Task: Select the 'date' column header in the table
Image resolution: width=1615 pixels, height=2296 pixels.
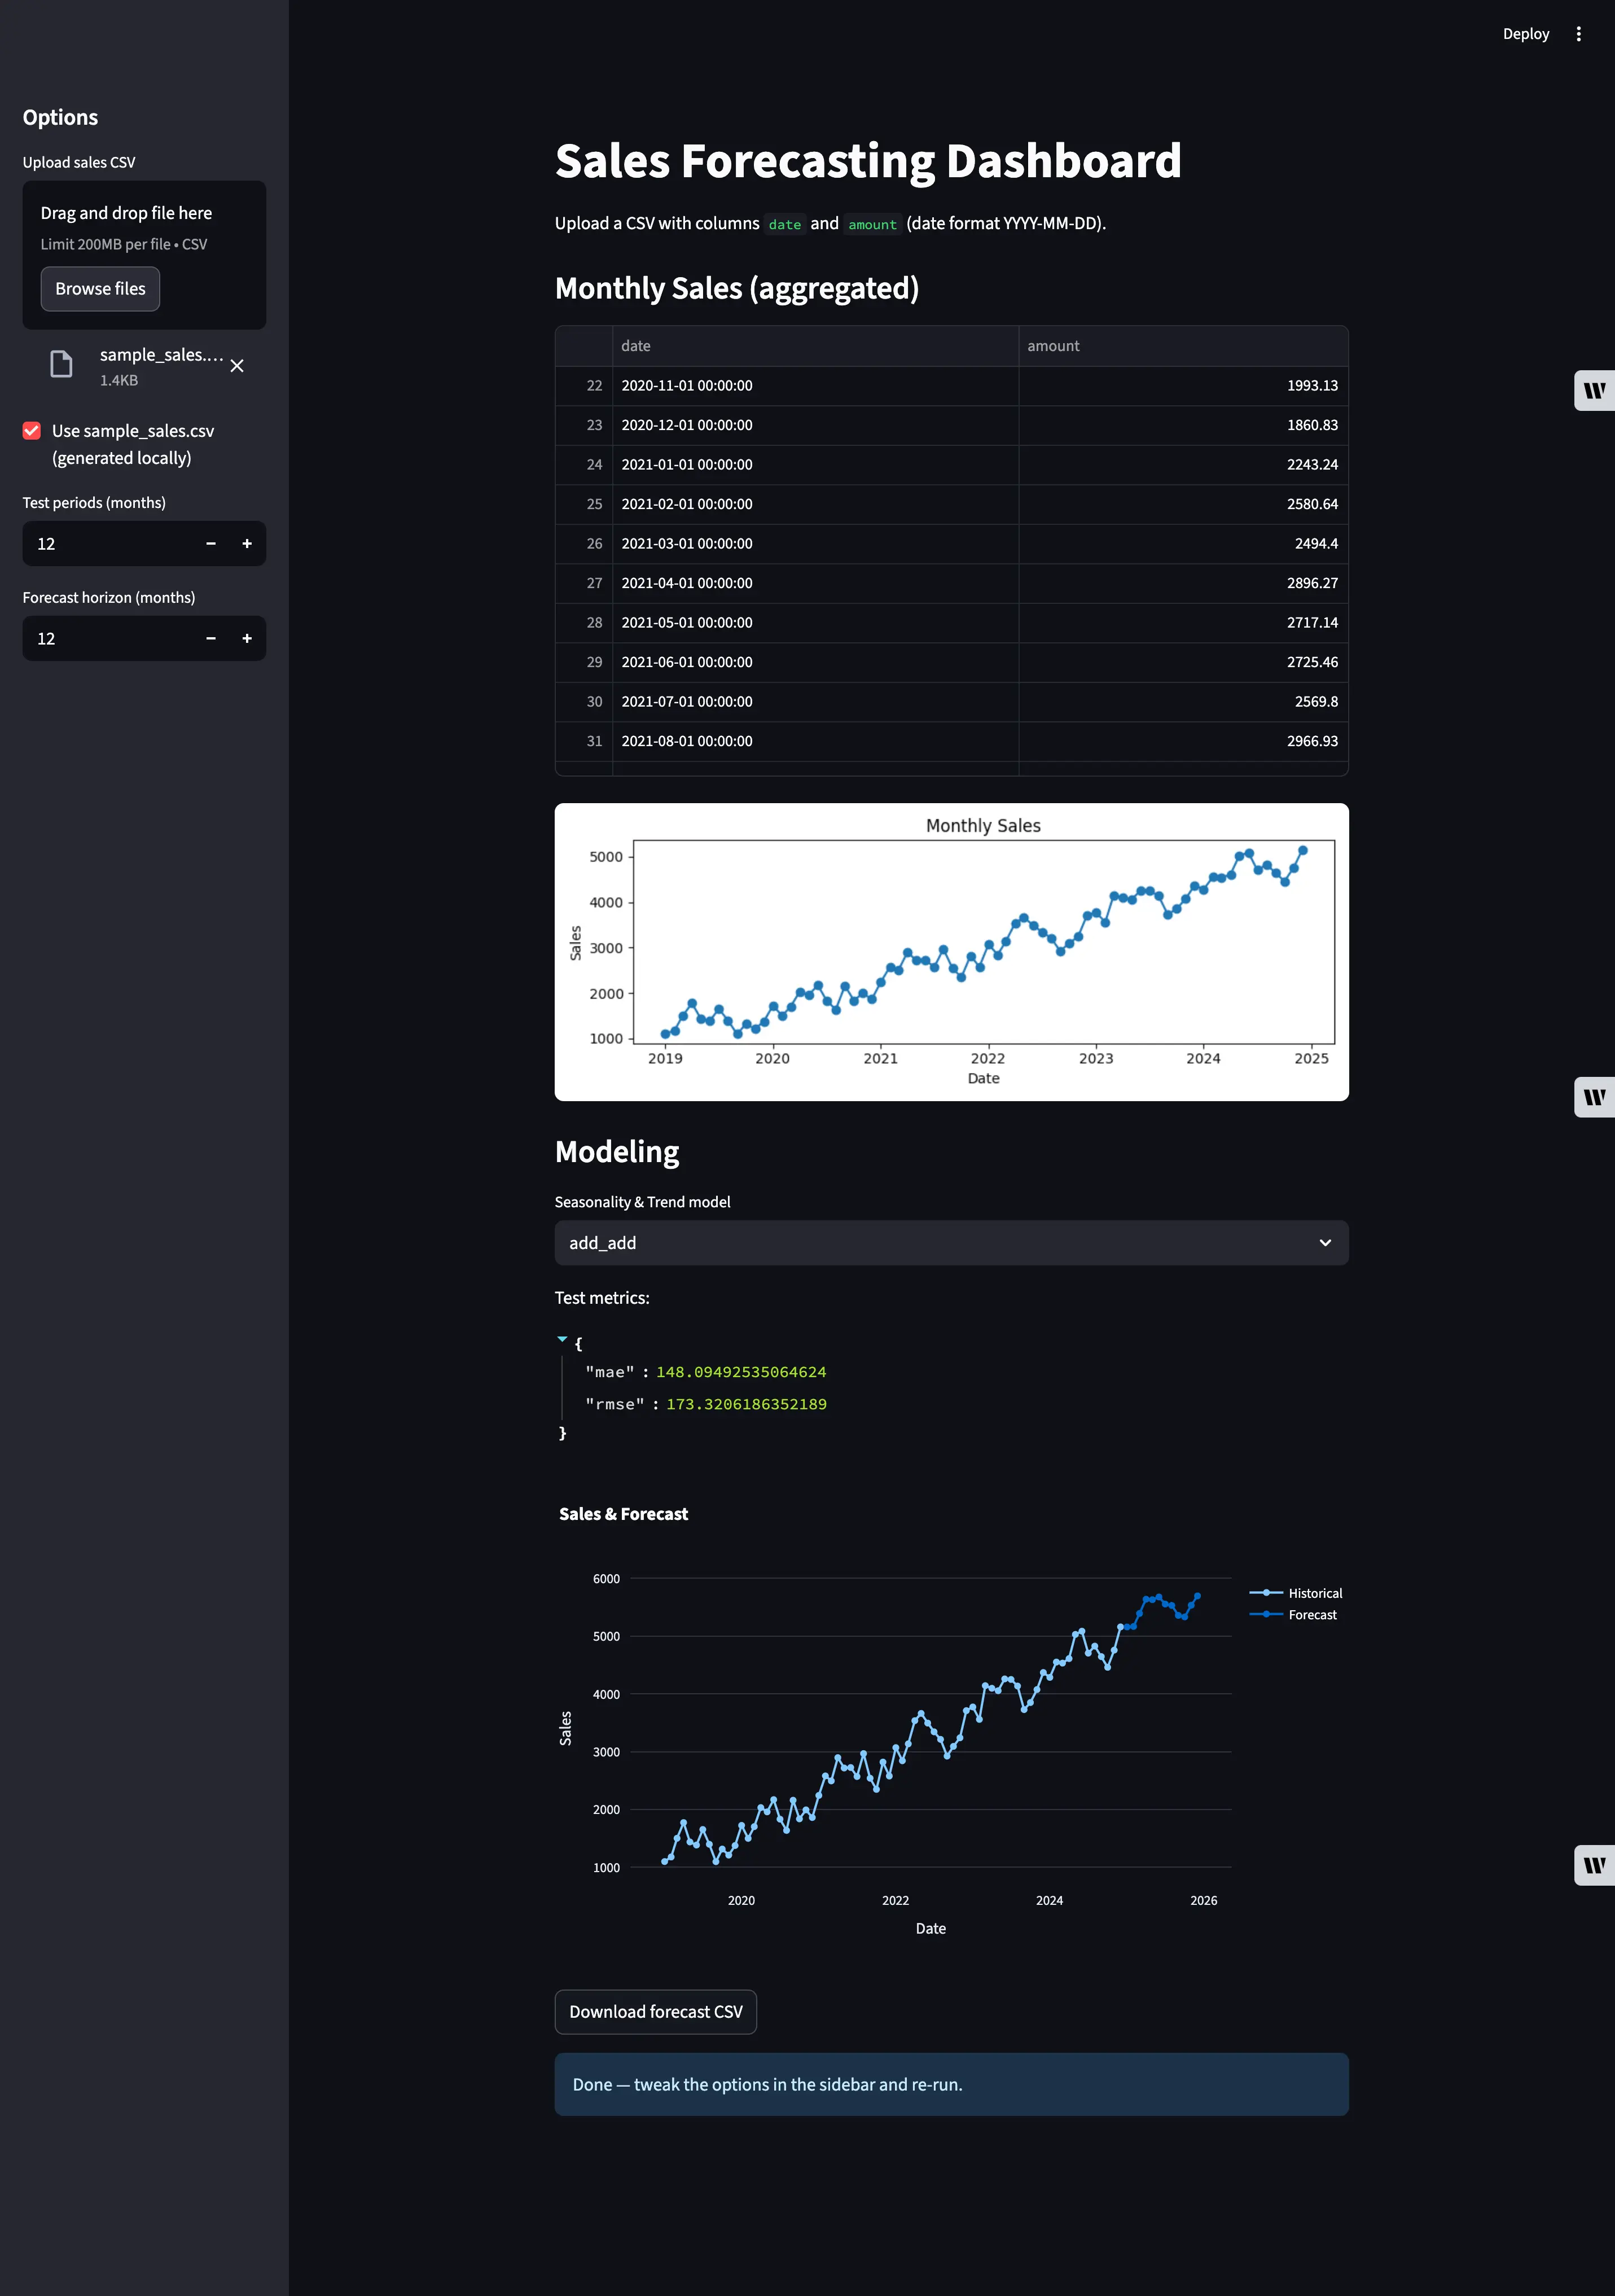Action: (x=636, y=345)
